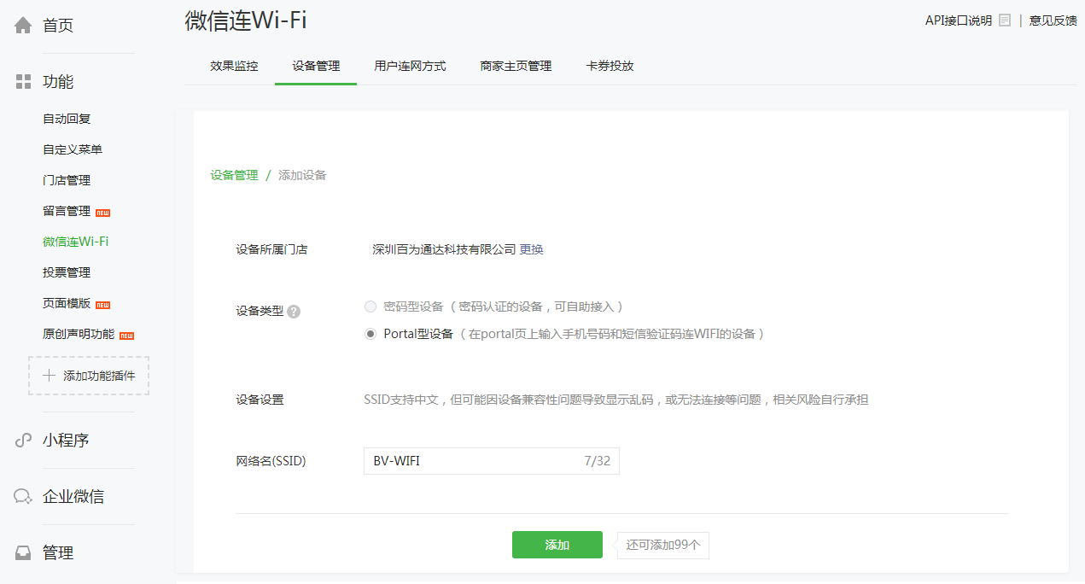Click the inbox icon beside 管理

click(x=24, y=553)
